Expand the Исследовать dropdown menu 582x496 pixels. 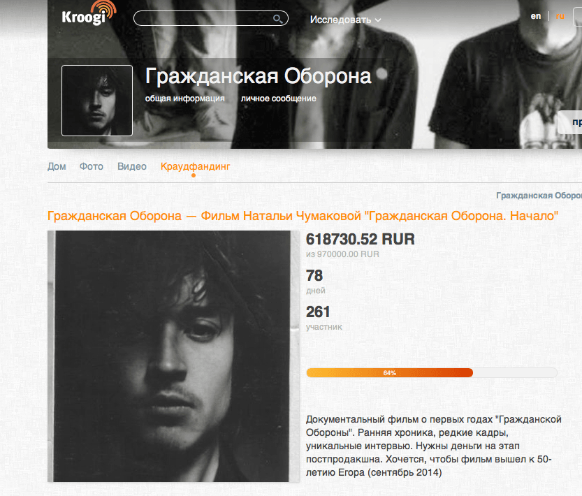(345, 20)
